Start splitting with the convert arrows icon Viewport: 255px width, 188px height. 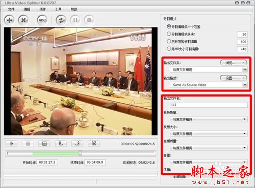[x=61, y=20]
